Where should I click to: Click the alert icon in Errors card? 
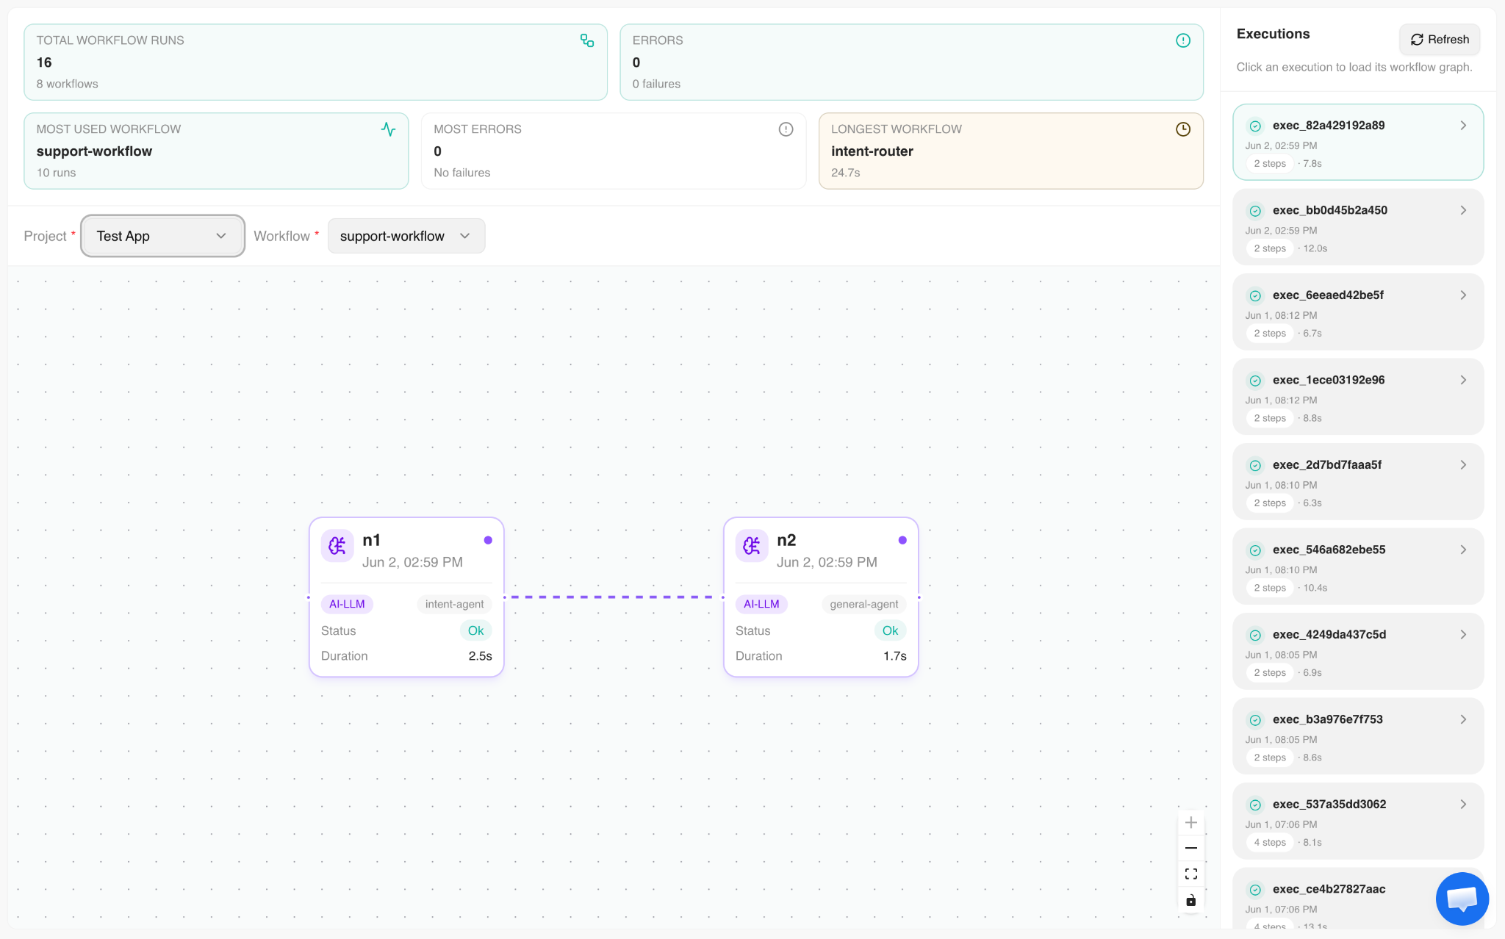click(x=1183, y=40)
